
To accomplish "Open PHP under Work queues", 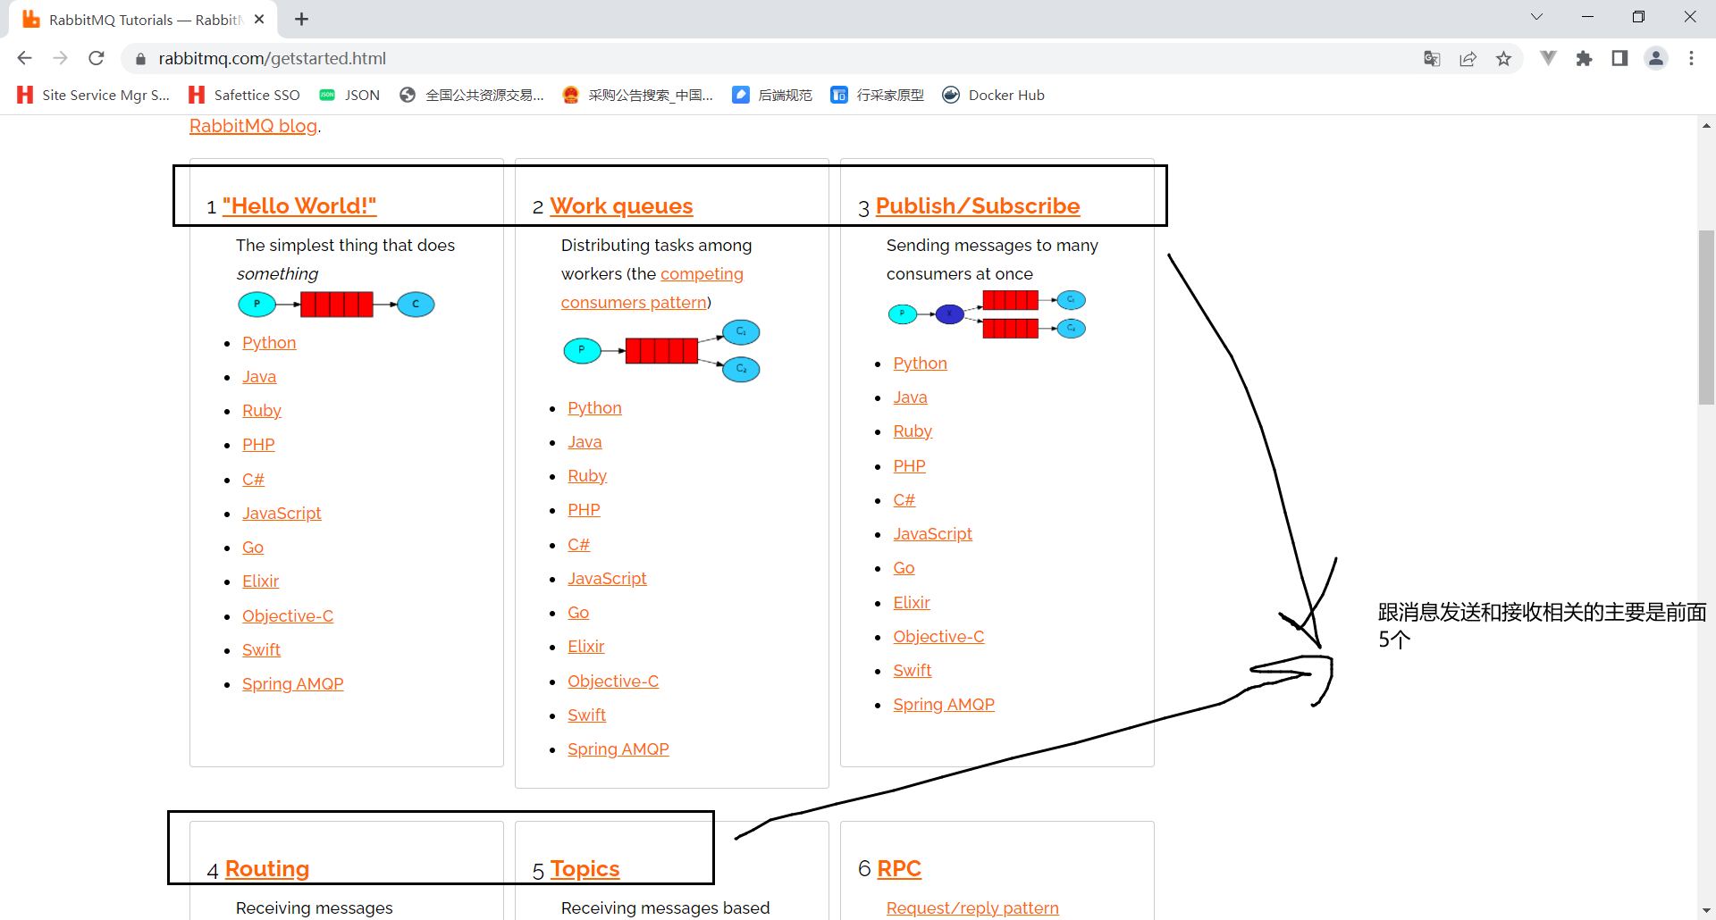I will click(x=584, y=509).
